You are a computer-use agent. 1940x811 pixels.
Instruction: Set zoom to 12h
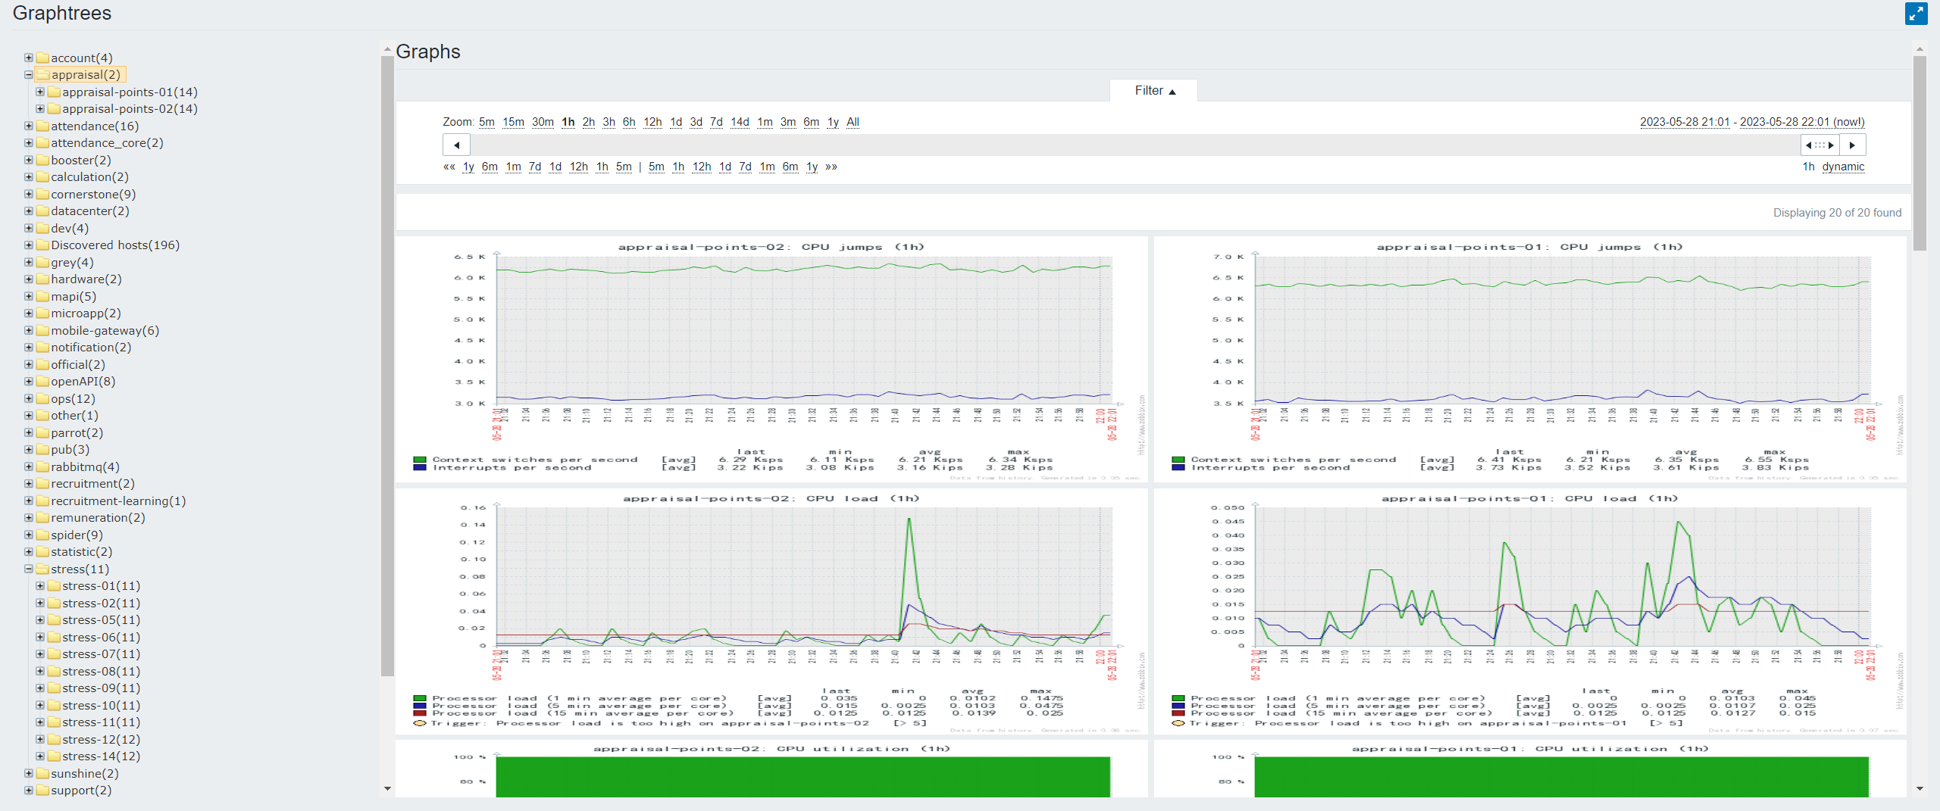[x=652, y=122]
